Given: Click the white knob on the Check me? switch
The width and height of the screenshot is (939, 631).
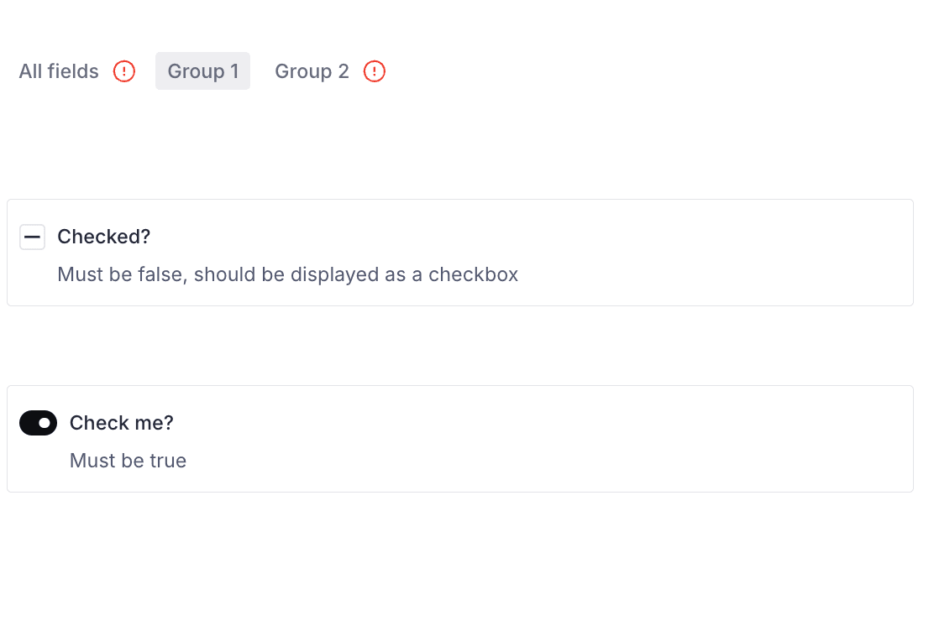Looking at the screenshot, I should 45,423.
